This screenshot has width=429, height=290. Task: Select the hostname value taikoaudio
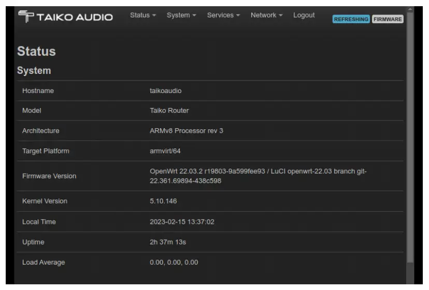point(165,91)
